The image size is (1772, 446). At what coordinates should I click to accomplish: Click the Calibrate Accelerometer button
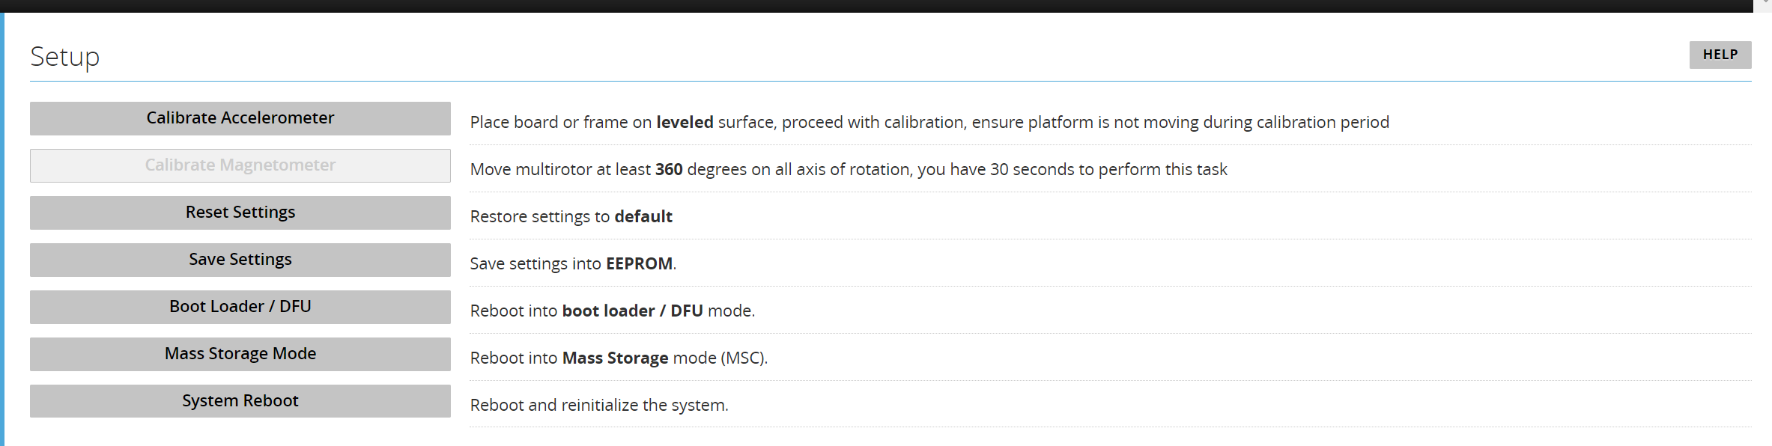click(x=240, y=118)
